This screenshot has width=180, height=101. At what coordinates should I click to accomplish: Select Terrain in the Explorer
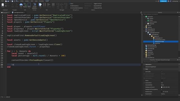(x=151, y=20)
